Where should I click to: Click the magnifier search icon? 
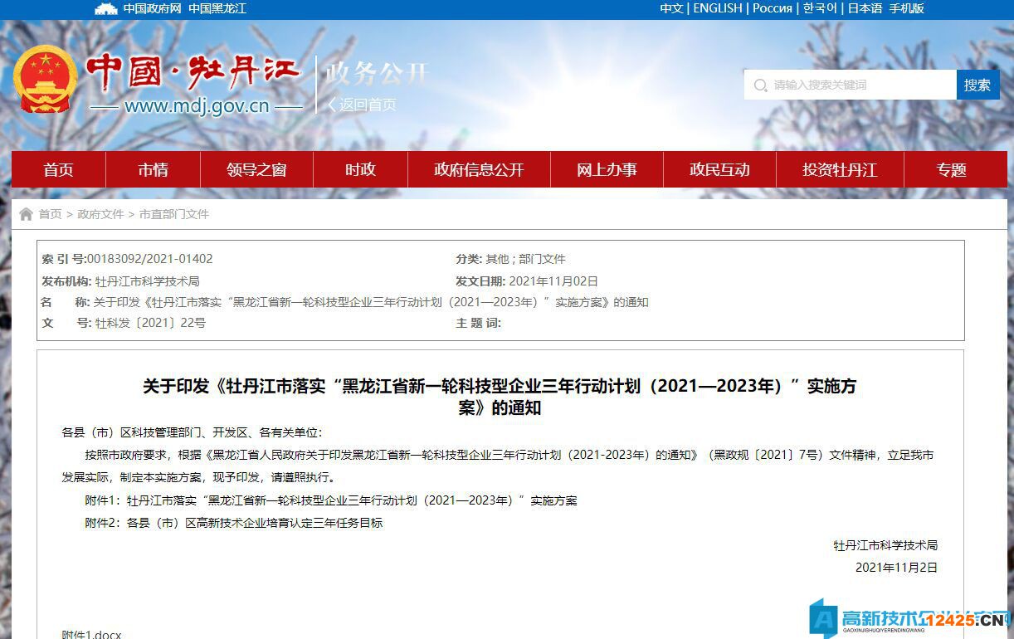coord(761,85)
